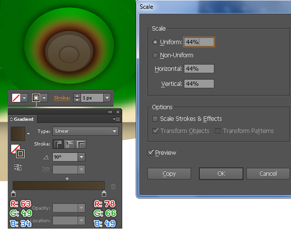Image resolution: width=291 pixels, height=230 pixels.
Task: Click OK in the Scale dialog
Action: [221, 174]
